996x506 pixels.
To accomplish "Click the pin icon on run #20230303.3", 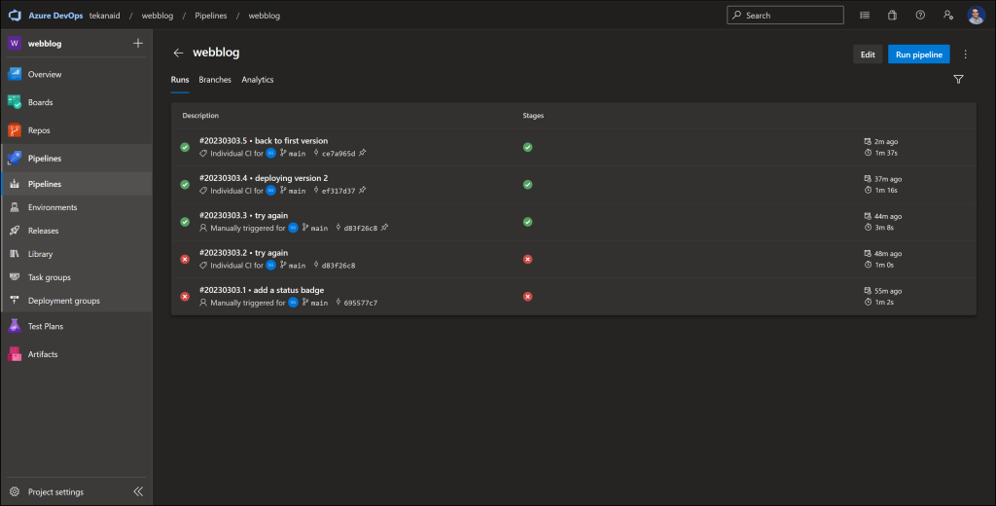I will pyautogui.click(x=384, y=228).
